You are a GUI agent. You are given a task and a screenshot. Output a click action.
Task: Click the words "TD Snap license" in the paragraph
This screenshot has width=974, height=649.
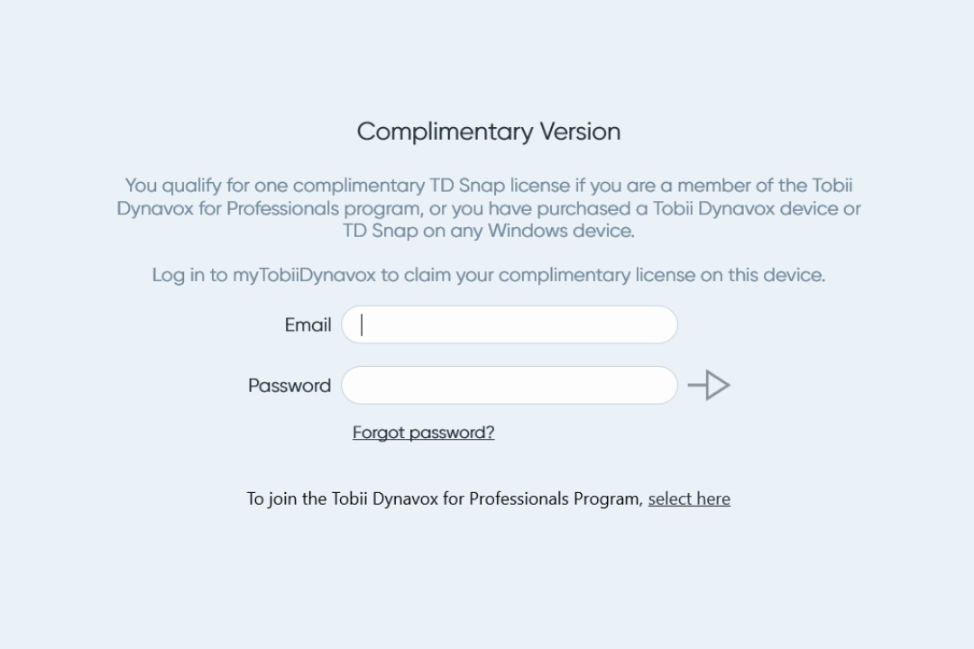499,186
